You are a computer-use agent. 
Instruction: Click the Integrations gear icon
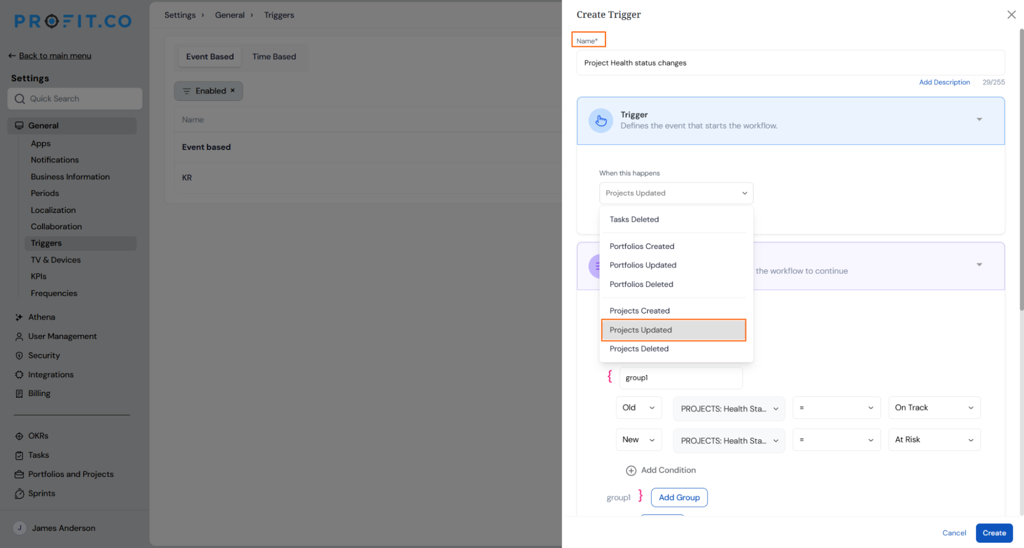[x=19, y=375]
